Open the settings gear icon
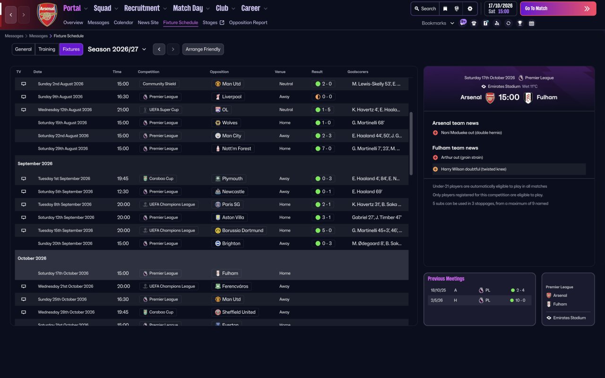This screenshot has width=605, height=378. click(x=470, y=9)
